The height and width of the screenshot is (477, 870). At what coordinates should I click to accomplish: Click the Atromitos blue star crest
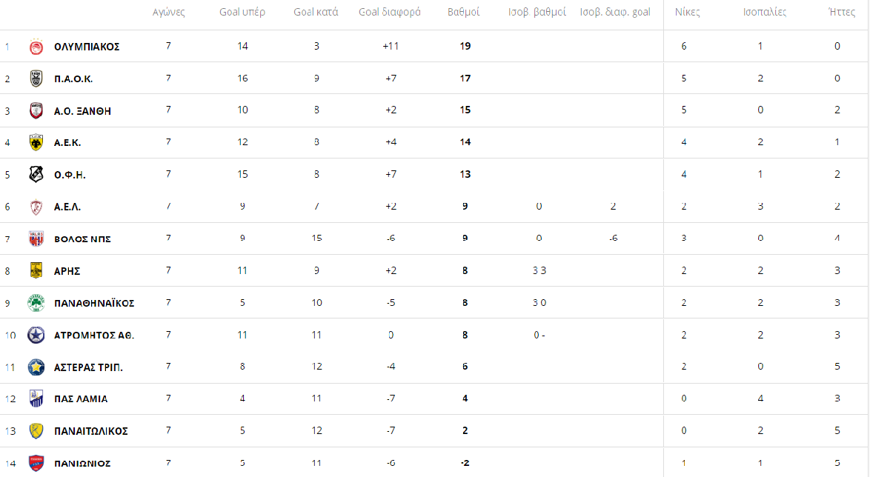coord(36,335)
